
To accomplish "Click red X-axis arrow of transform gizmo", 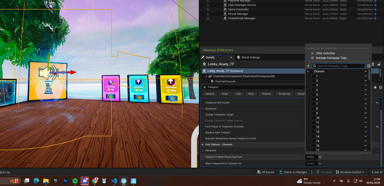I will pos(73,72).
